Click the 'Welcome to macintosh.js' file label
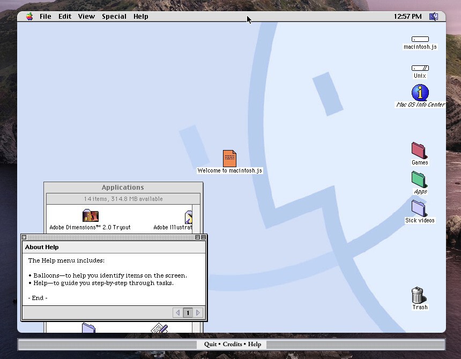This screenshot has height=359, width=461. click(229, 171)
